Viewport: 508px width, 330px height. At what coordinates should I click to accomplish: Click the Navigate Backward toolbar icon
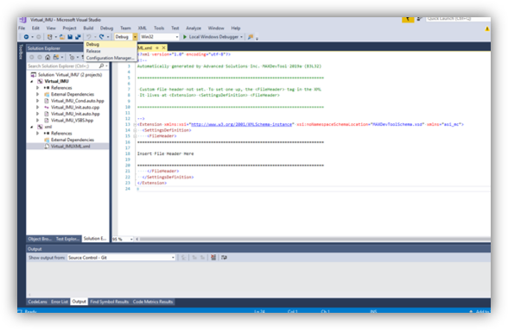[x=26, y=37]
